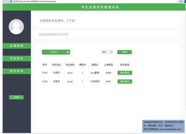Click the refresh page icon in browser toolbar
Viewport: 186px width, 134px height.
14,1
